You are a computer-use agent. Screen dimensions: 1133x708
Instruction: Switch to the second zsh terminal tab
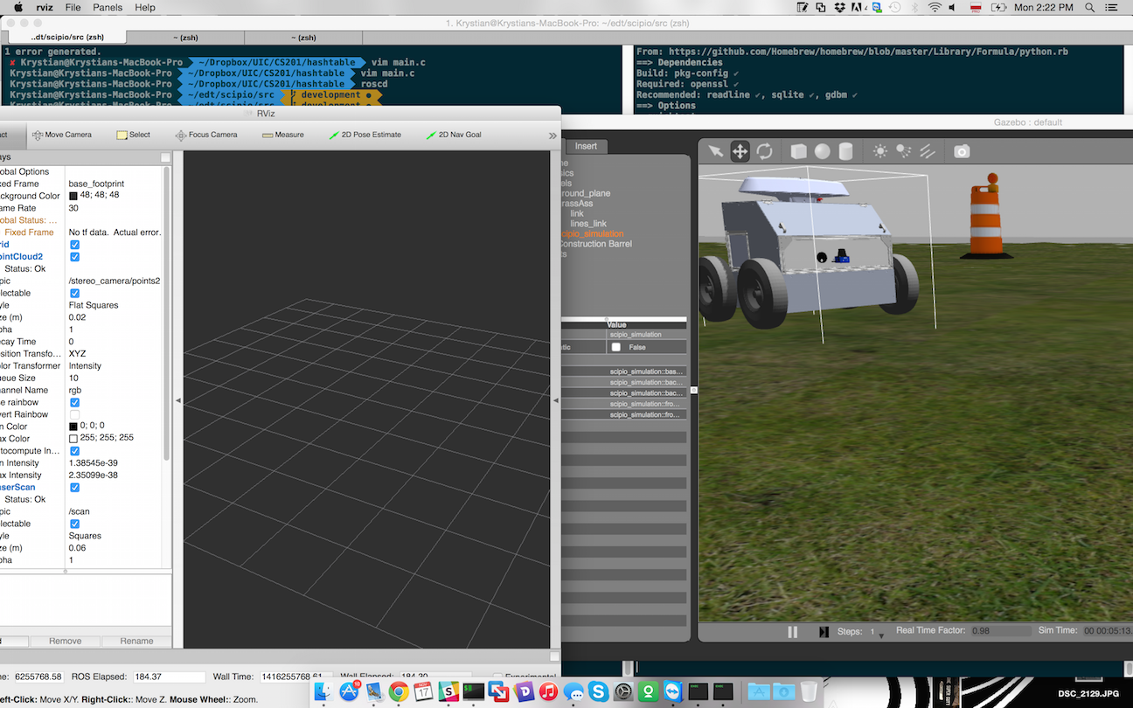(x=184, y=38)
